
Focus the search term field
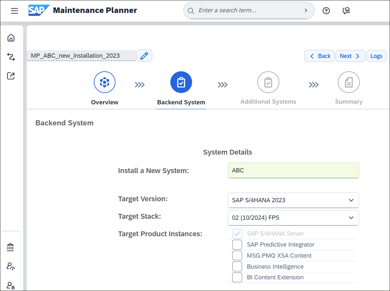click(248, 10)
